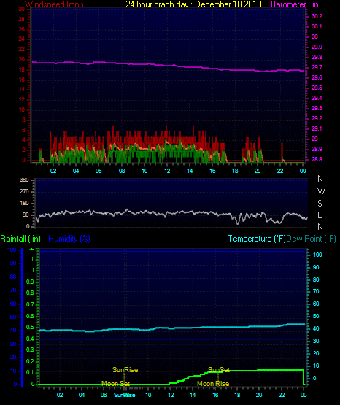340x405 pixels.
Task: Click the Dew Point (°F) legend label
Action: click(x=311, y=239)
